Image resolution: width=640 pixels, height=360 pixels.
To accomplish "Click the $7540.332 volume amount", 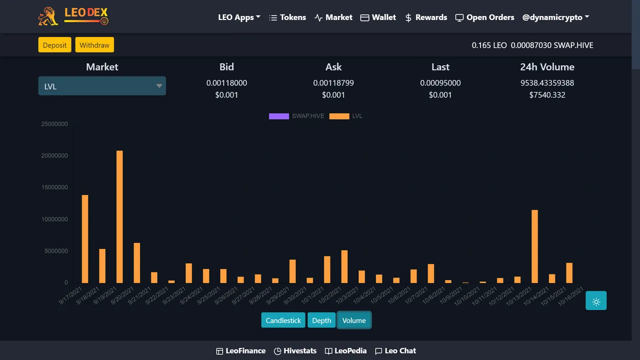I will [547, 95].
